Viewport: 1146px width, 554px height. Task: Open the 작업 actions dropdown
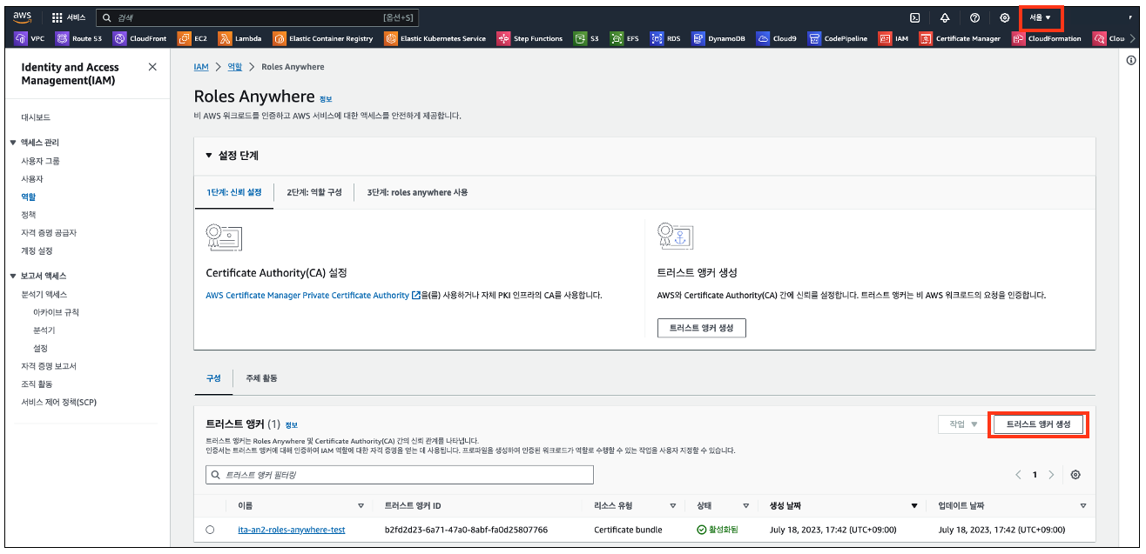[x=963, y=424]
